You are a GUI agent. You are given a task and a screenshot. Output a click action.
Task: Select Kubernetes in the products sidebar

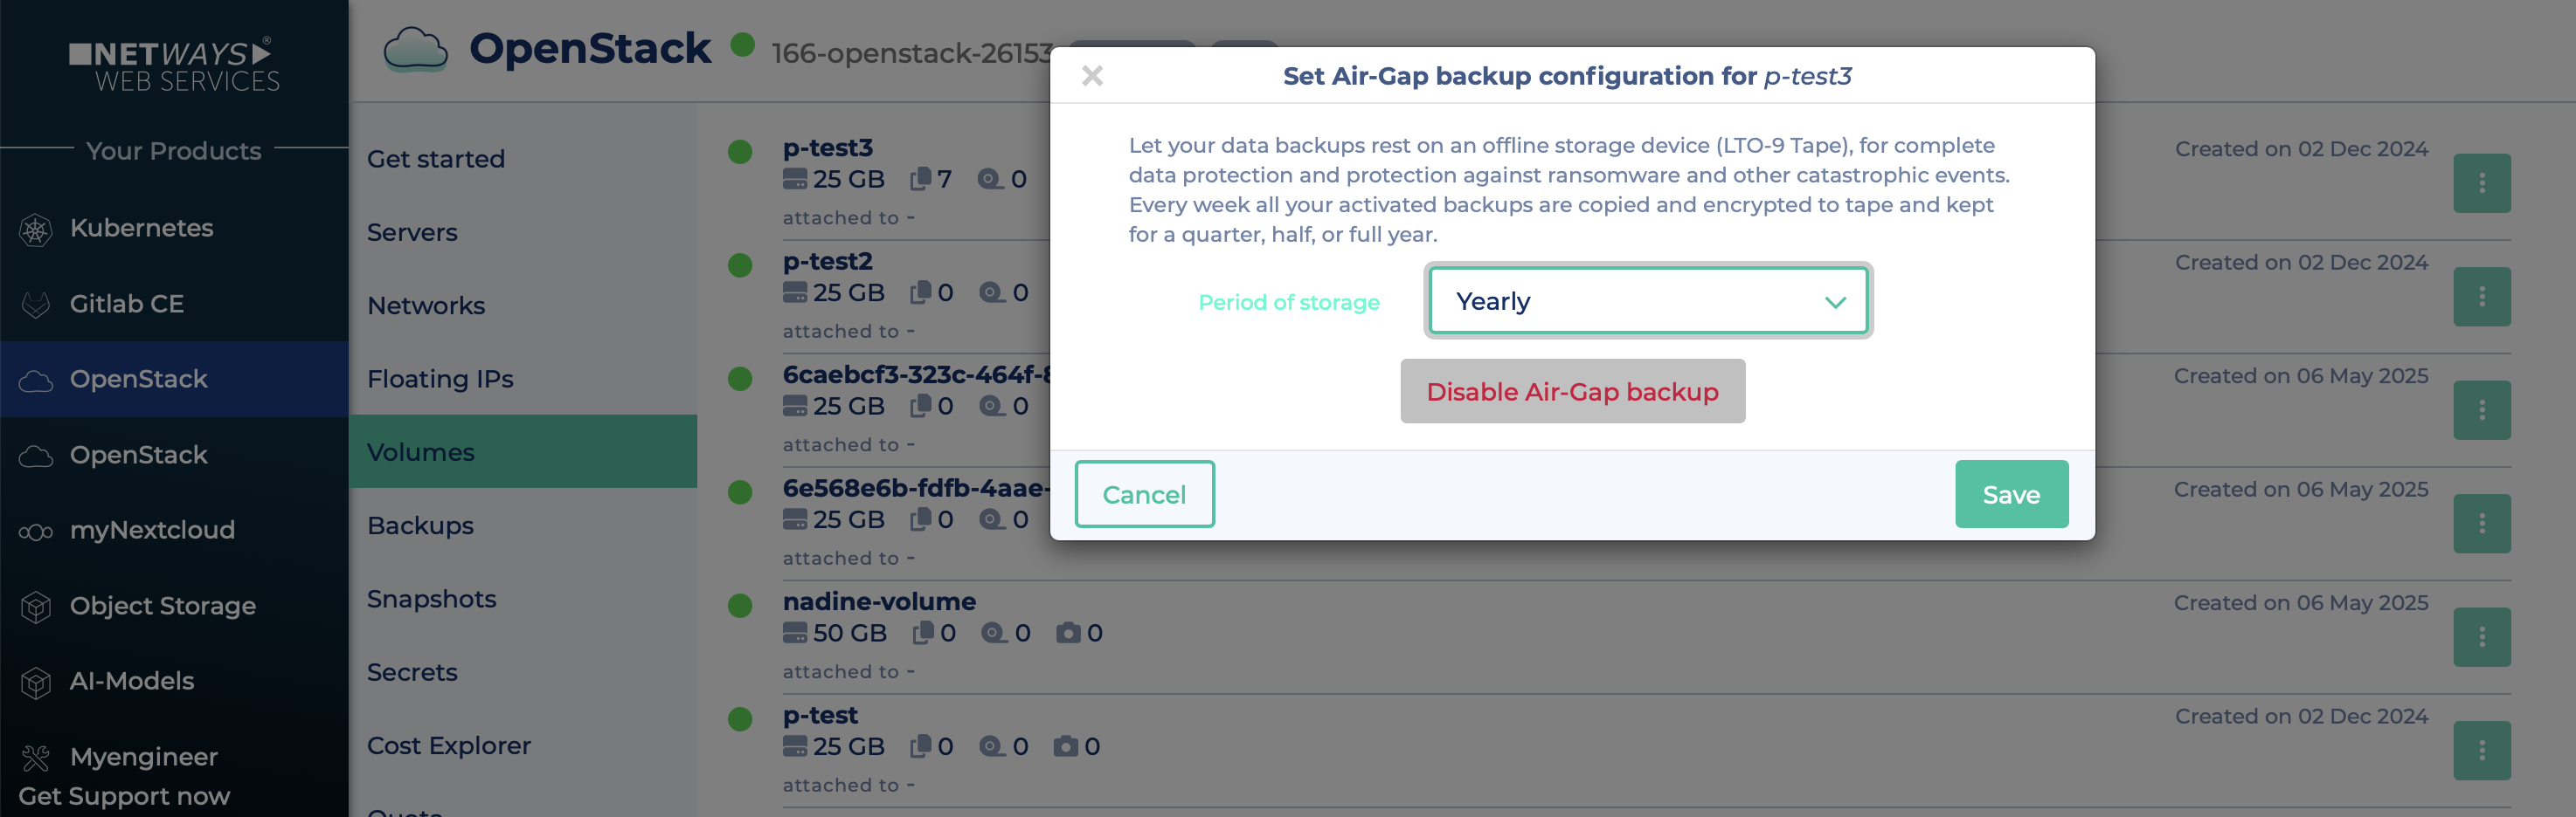140,228
